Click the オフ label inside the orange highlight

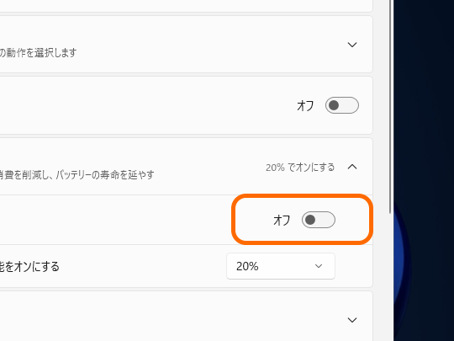pos(282,220)
